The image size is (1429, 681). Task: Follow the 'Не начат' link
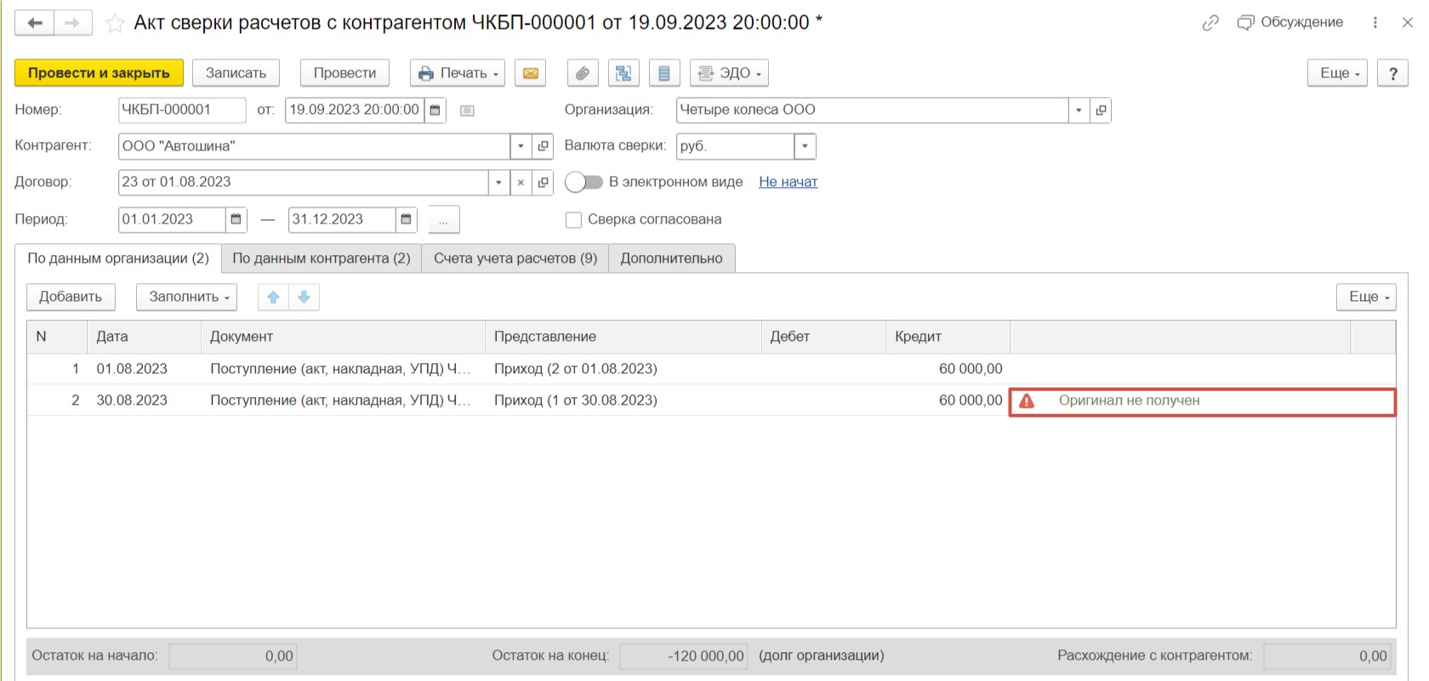tap(788, 182)
